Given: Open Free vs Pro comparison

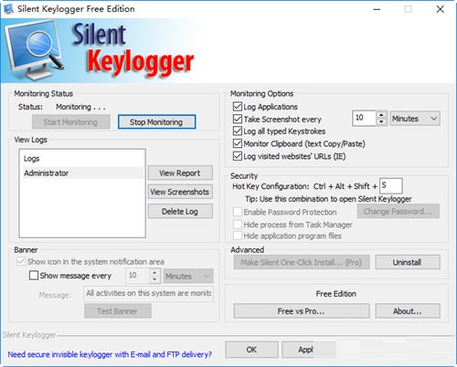Looking at the screenshot, I should [302, 311].
